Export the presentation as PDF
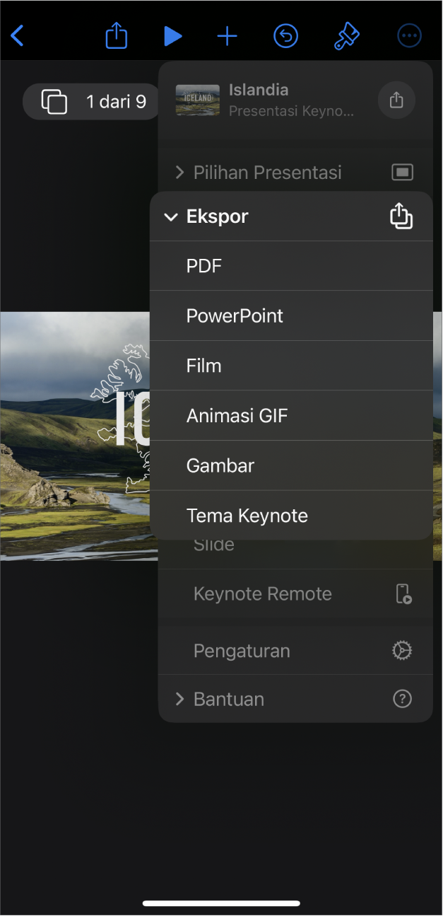The height and width of the screenshot is (916, 443). pyautogui.click(x=291, y=266)
